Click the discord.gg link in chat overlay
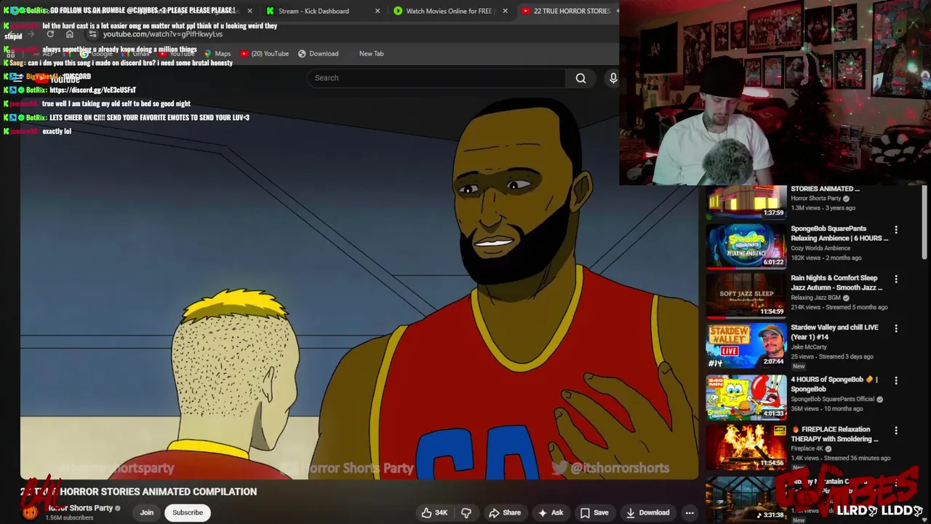Image resolution: width=931 pixels, height=524 pixels. 92,90
